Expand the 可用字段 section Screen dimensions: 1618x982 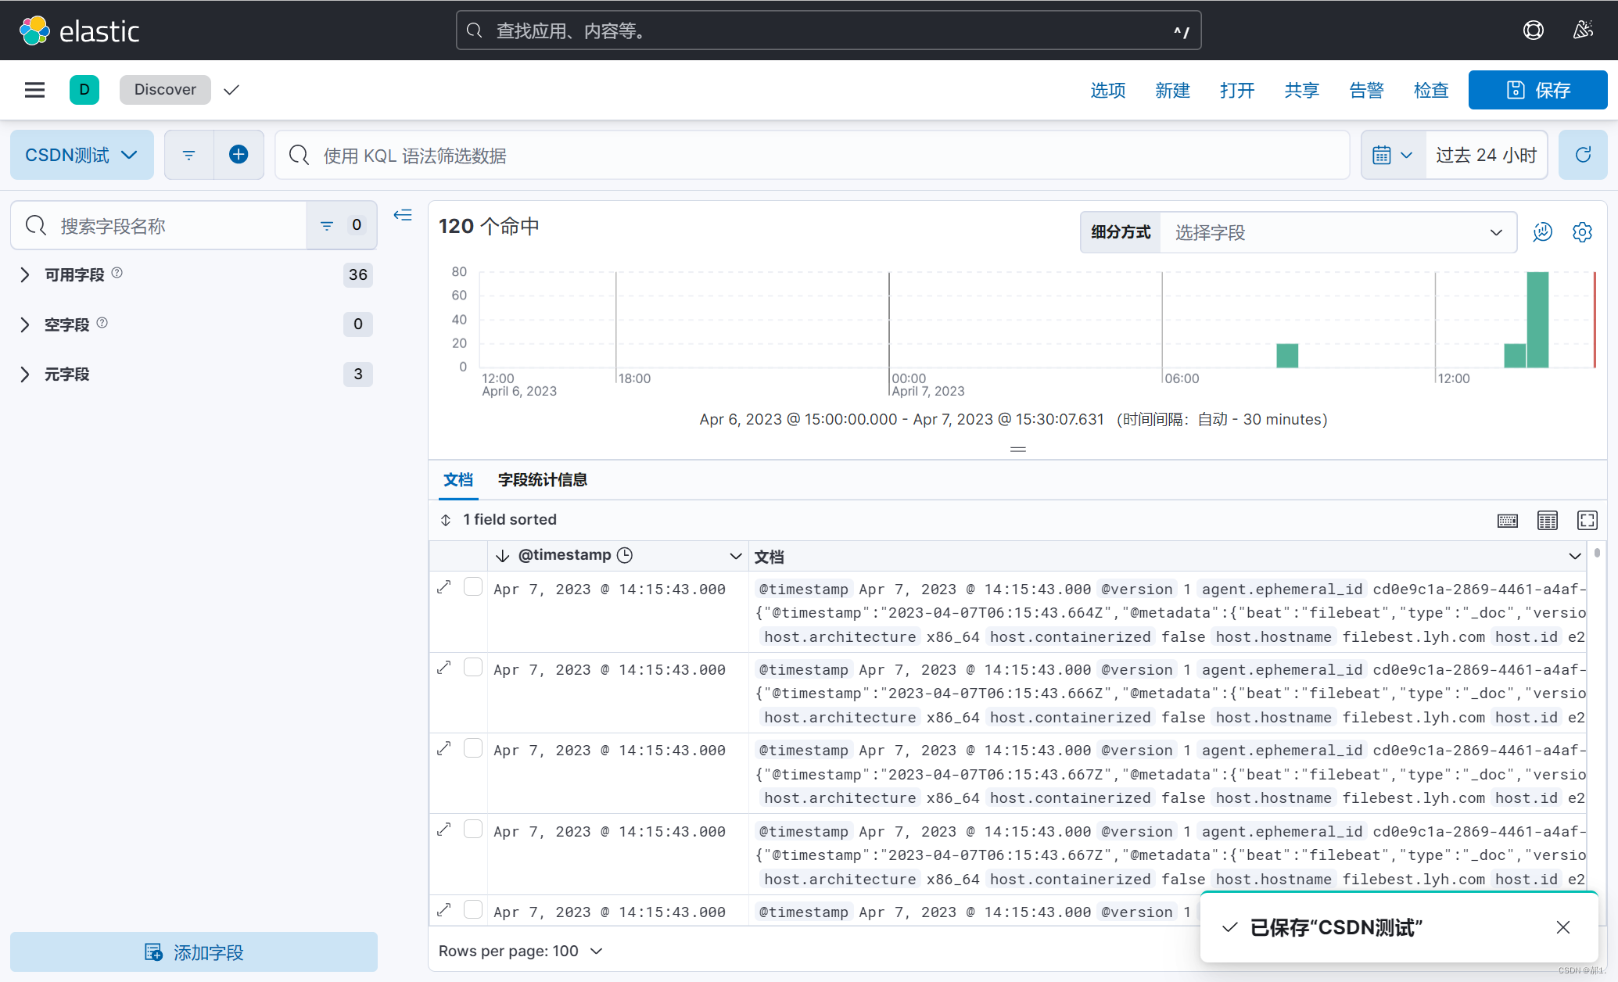coord(25,274)
